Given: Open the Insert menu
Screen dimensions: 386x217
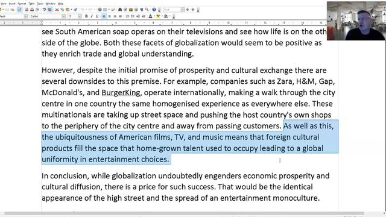Looking at the screenshot, I should (12, 4).
